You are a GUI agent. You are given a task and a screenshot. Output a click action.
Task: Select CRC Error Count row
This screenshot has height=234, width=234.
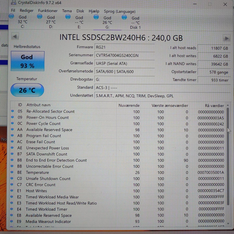pos(118,185)
